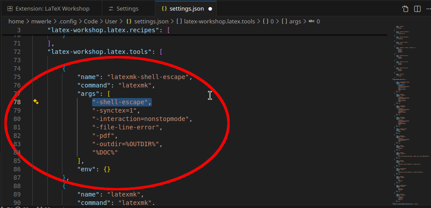
Task: Click the "latex-workshop.latex.tools" key
Action: tap(100, 52)
